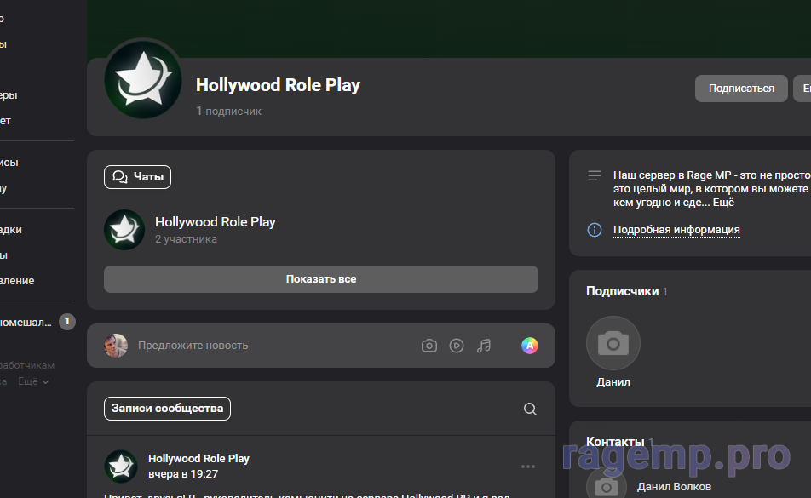The width and height of the screenshot is (811, 498).
Task: Click the server description text
Action: click(x=711, y=188)
